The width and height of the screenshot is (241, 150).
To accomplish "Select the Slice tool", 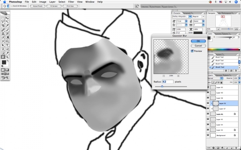I will click(7, 26).
